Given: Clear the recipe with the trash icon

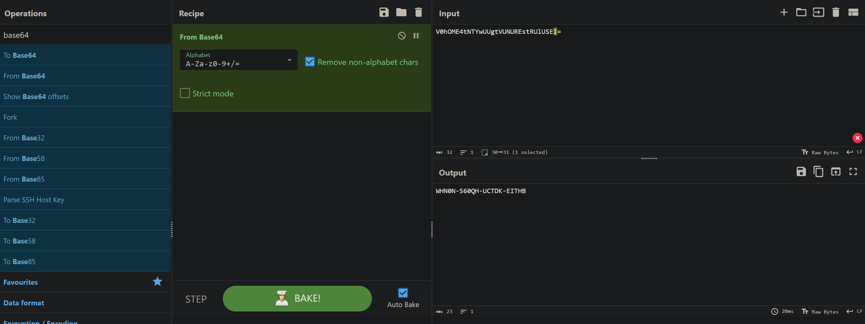Looking at the screenshot, I should [x=419, y=13].
